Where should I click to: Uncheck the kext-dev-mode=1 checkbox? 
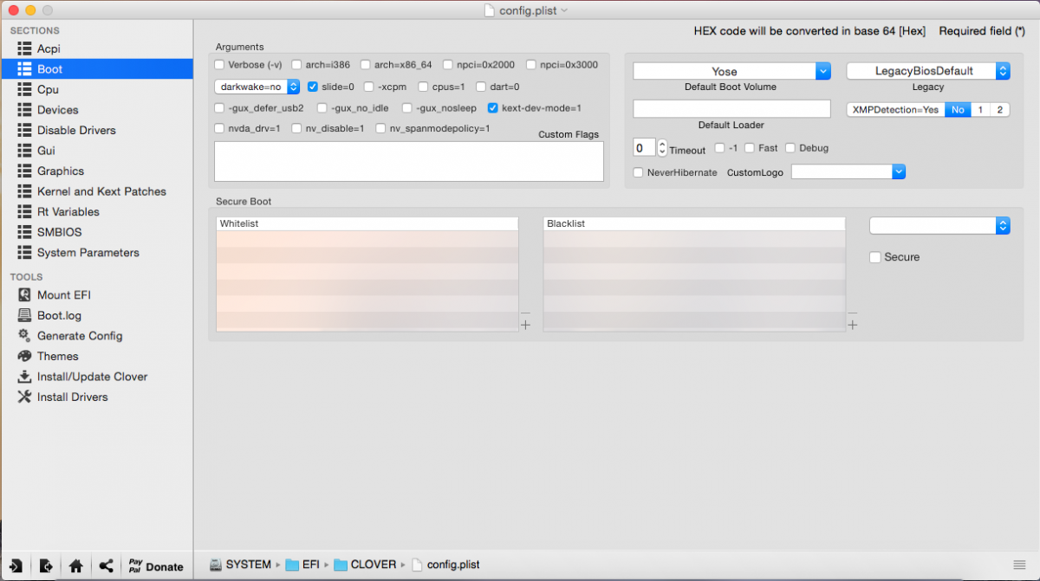tap(493, 108)
